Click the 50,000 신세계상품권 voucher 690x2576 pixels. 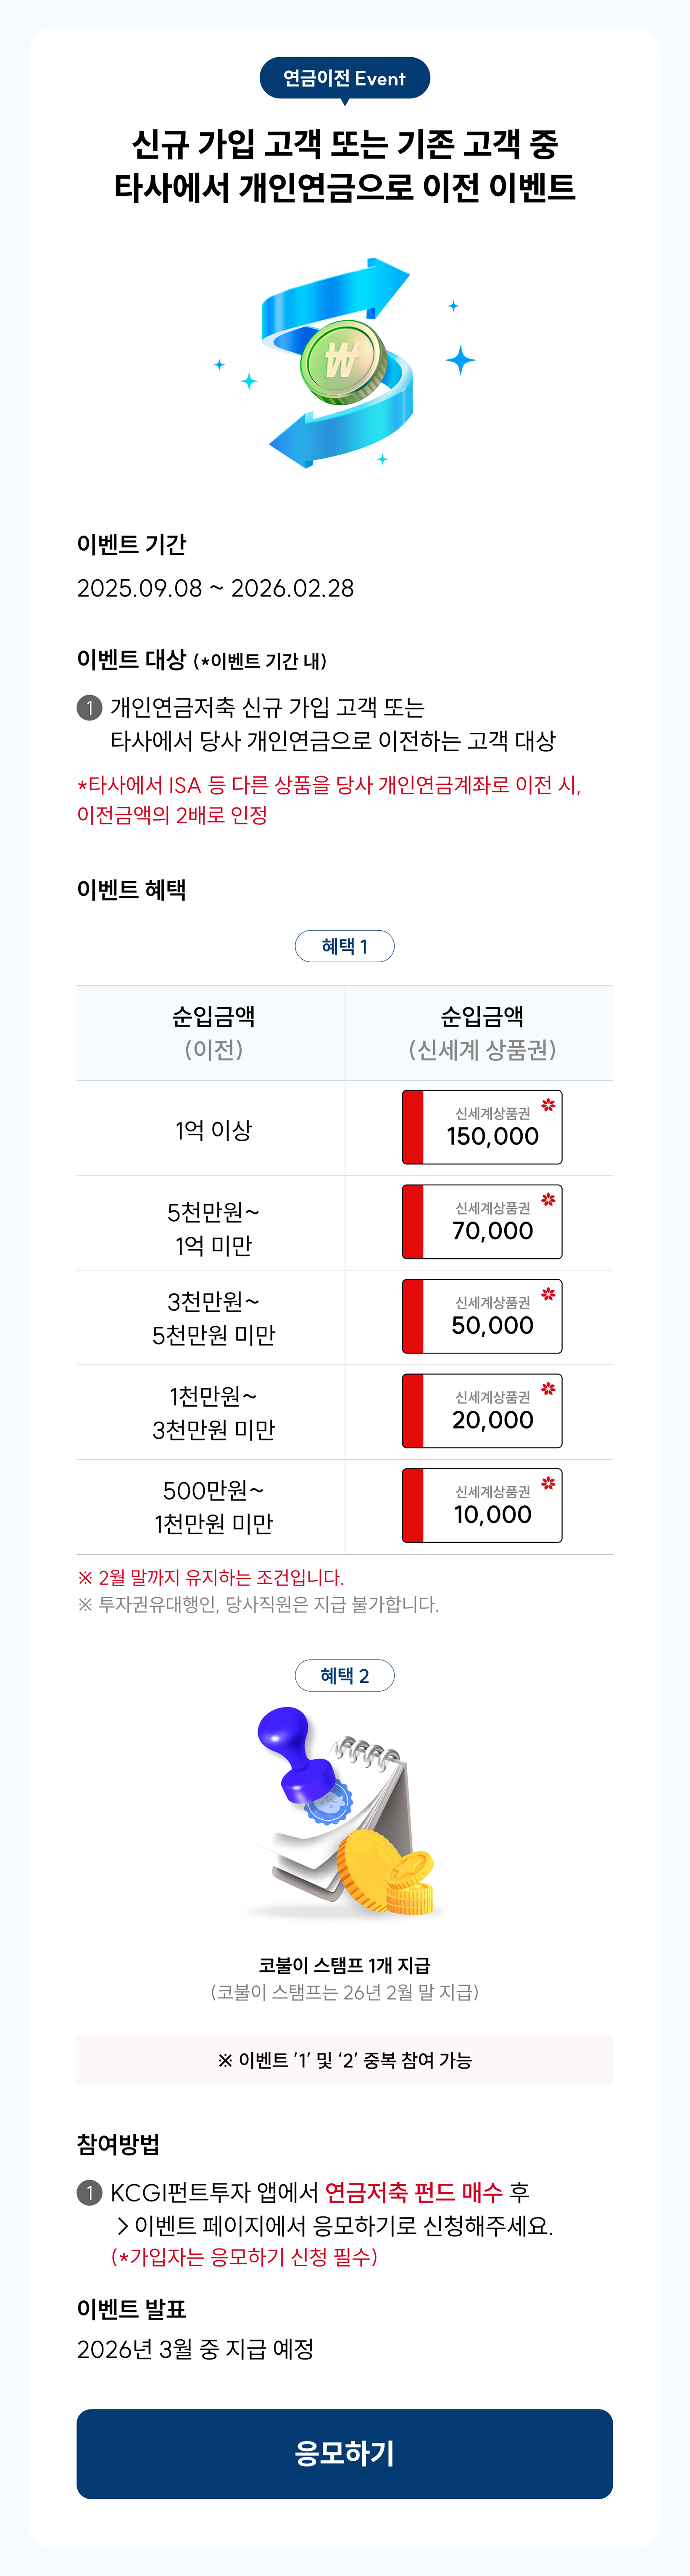click(x=482, y=1316)
